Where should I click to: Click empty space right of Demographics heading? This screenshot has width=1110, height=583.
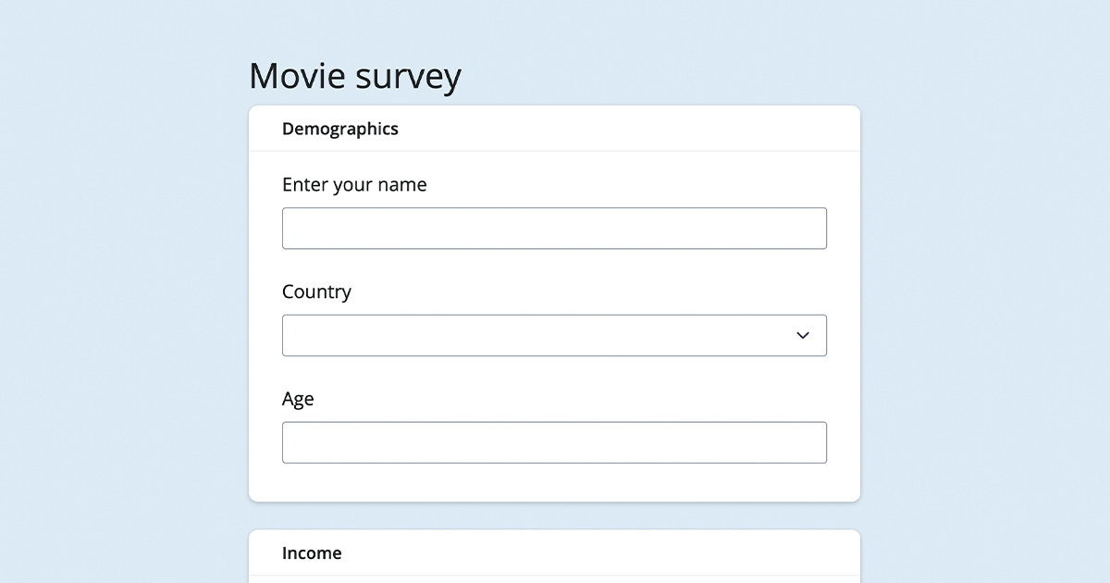coord(647,130)
